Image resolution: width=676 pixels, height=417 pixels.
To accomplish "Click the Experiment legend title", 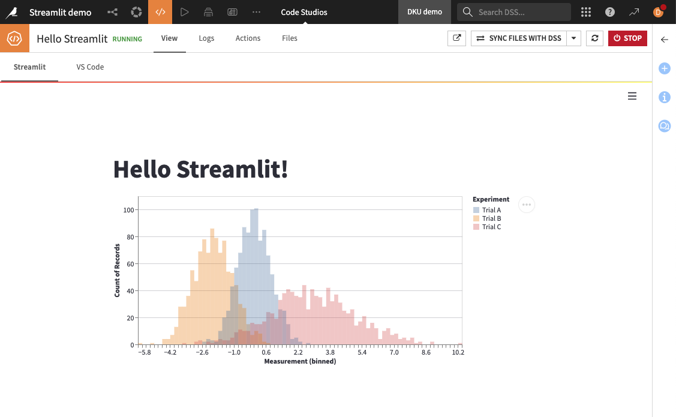I will pos(491,199).
